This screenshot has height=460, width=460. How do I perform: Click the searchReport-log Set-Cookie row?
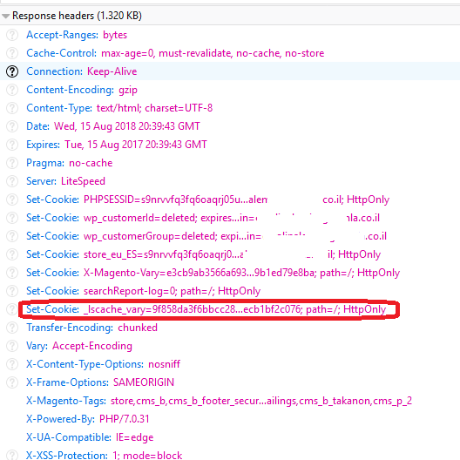point(230,291)
